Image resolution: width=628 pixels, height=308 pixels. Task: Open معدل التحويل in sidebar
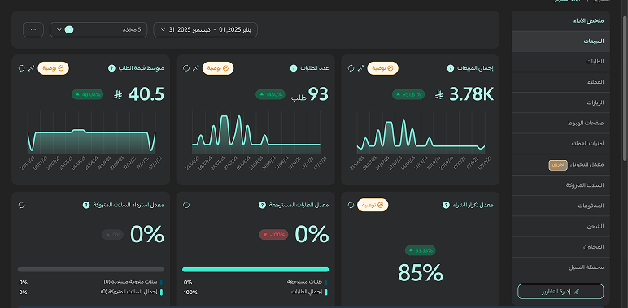pos(560,164)
